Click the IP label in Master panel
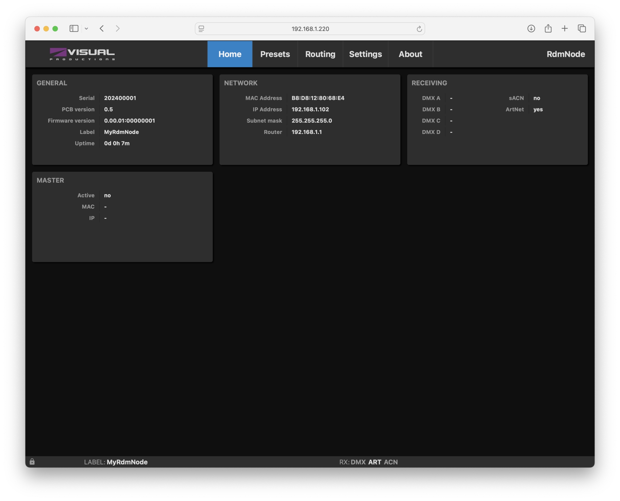620x501 pixels. point(92,218)
